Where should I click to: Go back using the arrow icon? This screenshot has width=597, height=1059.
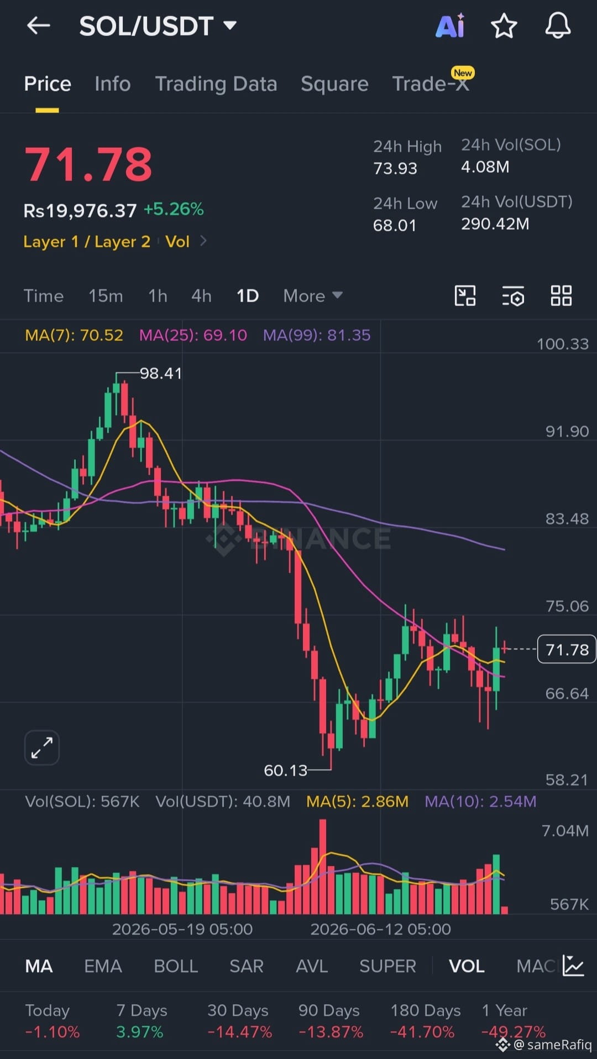point(39,25)
